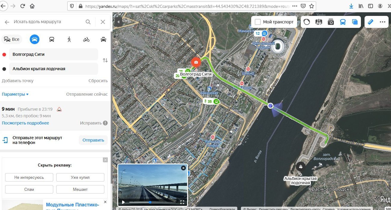Toggle the map layers type button
Viewport: 391px width, 210px height.
[x=355, y=22]
